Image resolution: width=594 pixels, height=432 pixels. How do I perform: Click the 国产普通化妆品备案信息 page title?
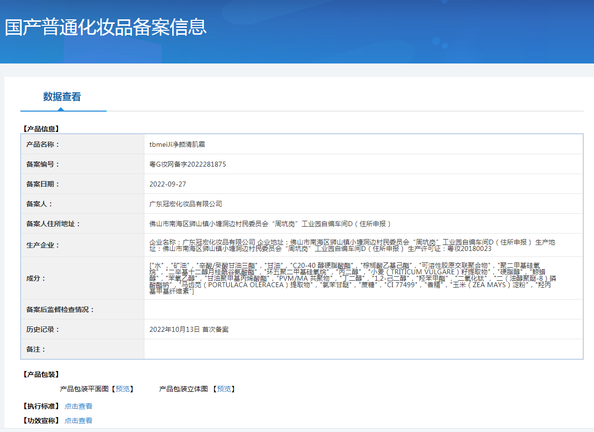106,27
